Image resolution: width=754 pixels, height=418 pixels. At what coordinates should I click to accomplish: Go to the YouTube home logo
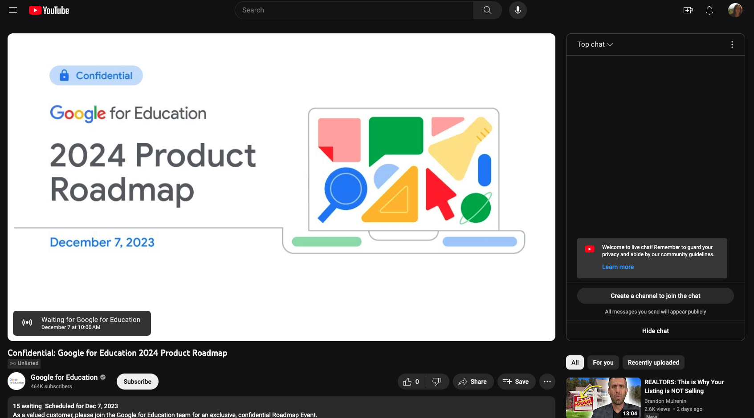[49, 10]
